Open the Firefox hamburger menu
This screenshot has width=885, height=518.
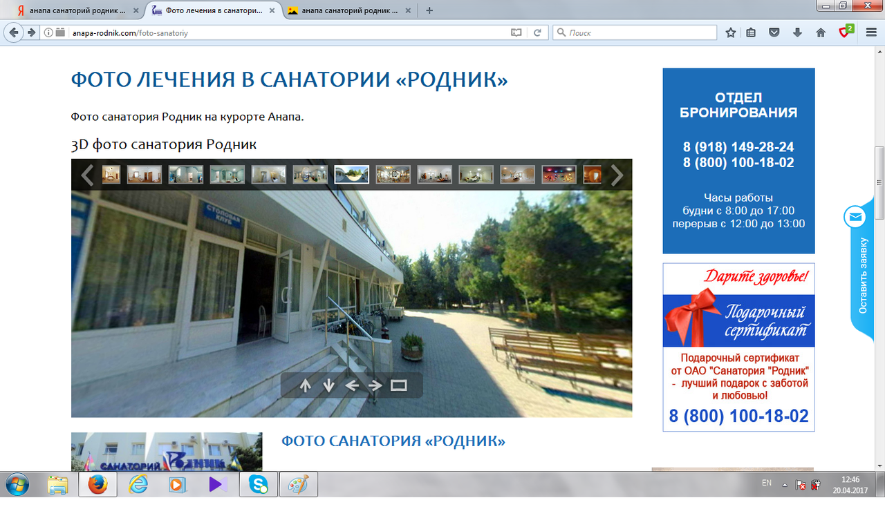870,32
